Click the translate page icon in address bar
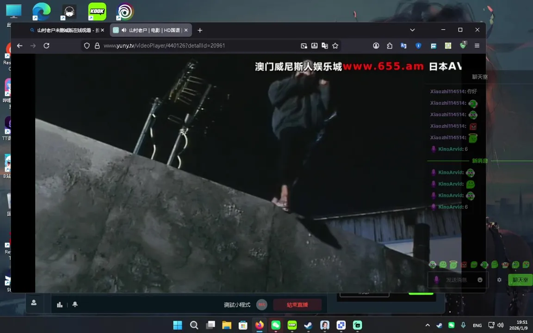The width and height of the screenshot is (533, 333). point(325,45)
